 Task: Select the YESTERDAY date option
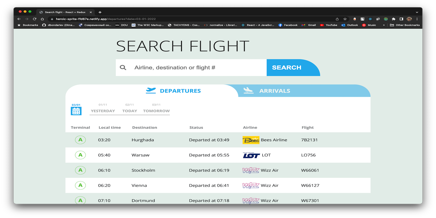(103, 111)
